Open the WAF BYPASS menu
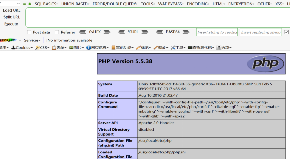 (171, 4)
